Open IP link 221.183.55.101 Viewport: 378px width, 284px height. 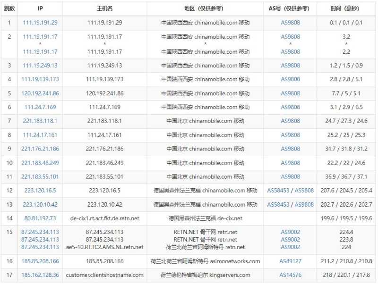point(40,176)
